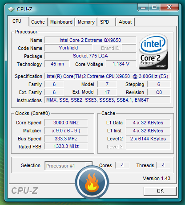185x205 pixels.
Task: Click the CPU-Z diamond title bar icon
Action: coord(11,9)
